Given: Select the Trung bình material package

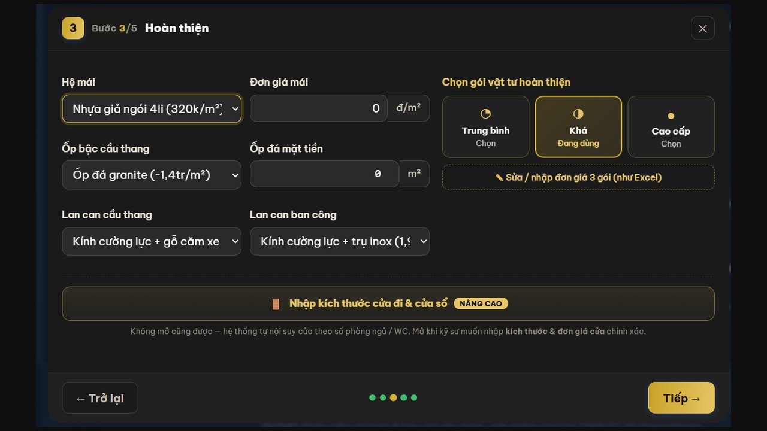Looking at the screenshot, I should tap(485, 127).
